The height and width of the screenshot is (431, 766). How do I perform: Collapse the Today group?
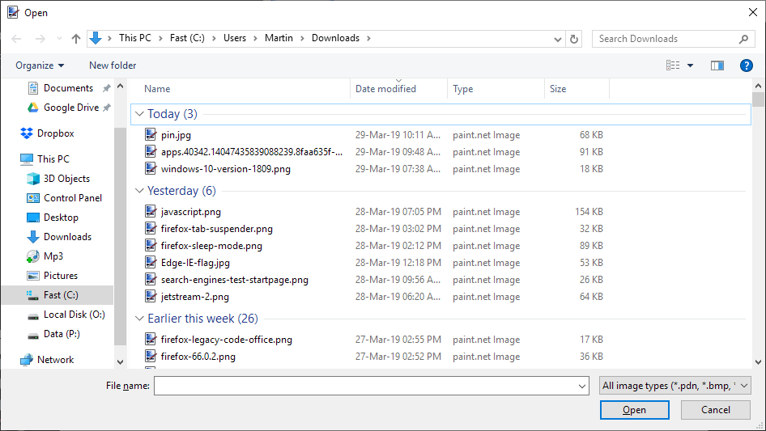[x=139, y=114]
